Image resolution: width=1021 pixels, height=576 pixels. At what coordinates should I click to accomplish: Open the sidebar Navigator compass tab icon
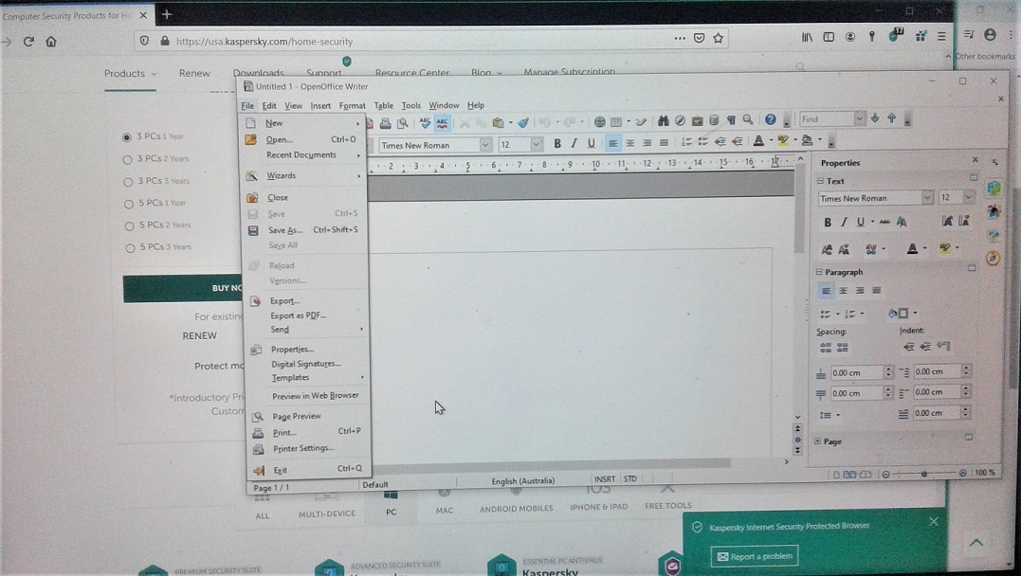point(993,258)
